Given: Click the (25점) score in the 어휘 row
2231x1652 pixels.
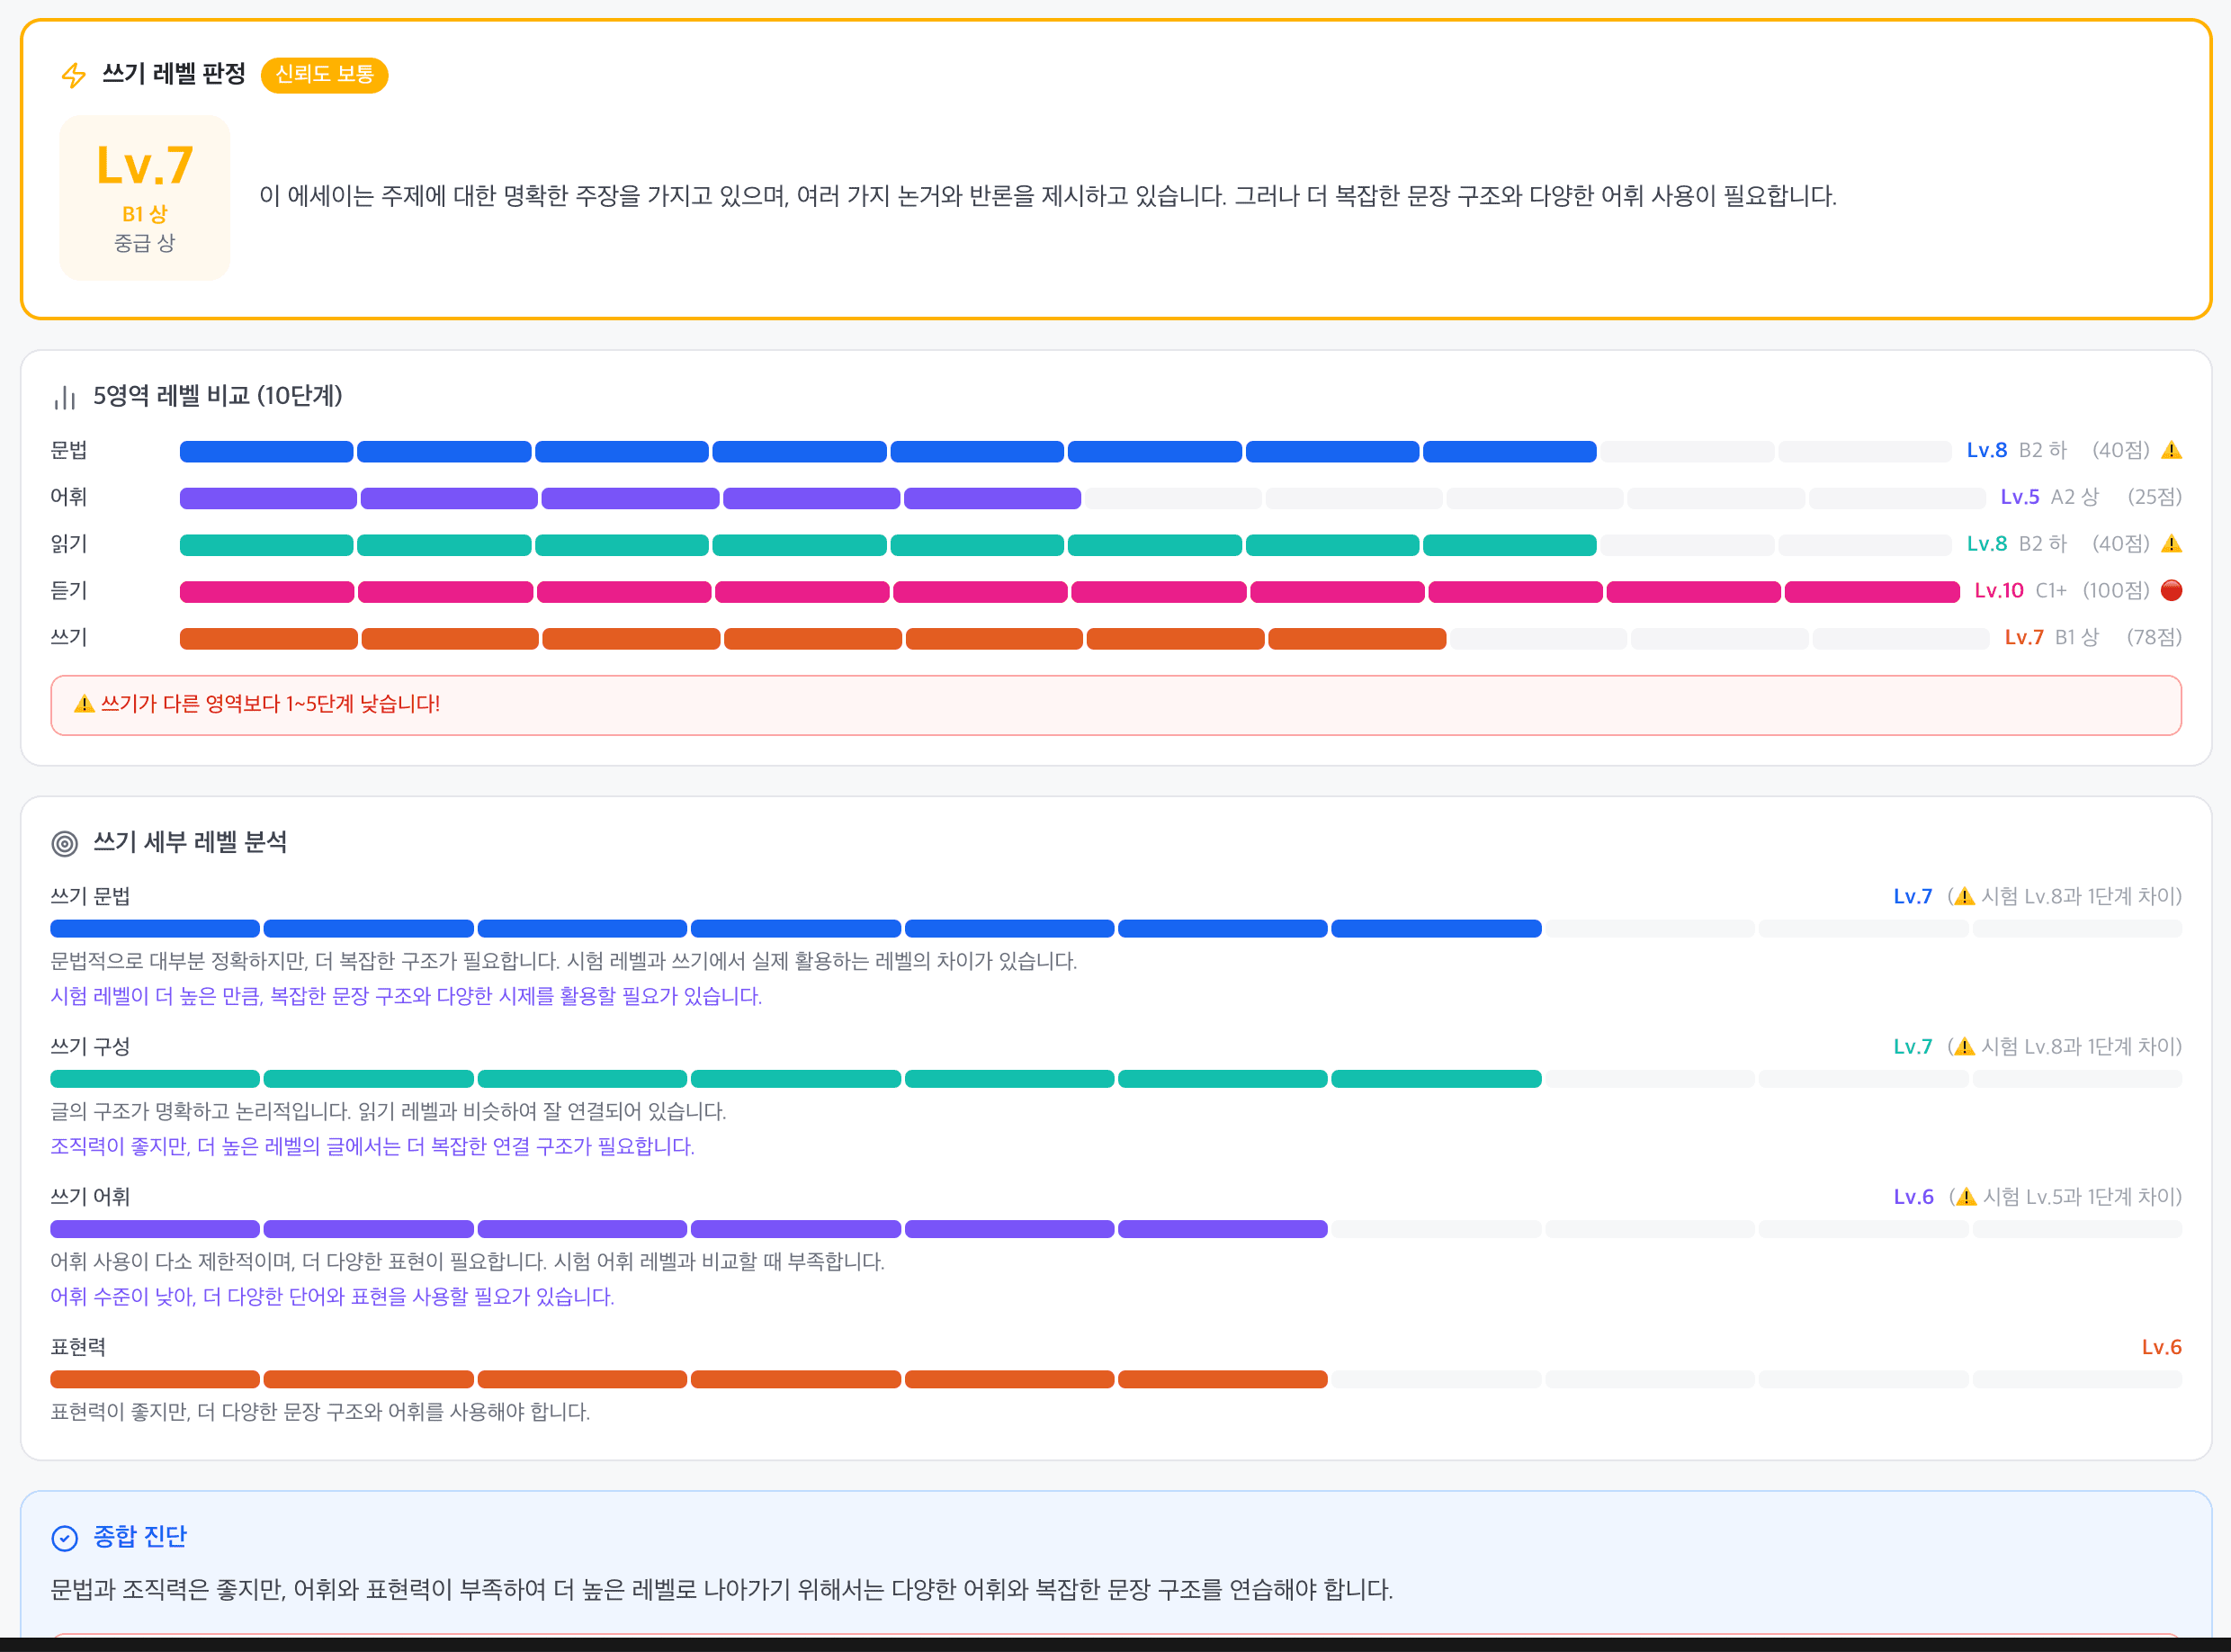Looking at the screenshot, I should (2154, 497).
